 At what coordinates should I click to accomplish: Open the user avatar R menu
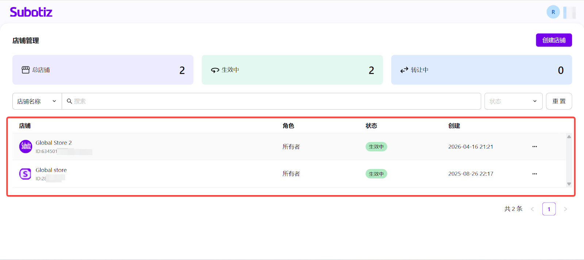pos(553,12)
